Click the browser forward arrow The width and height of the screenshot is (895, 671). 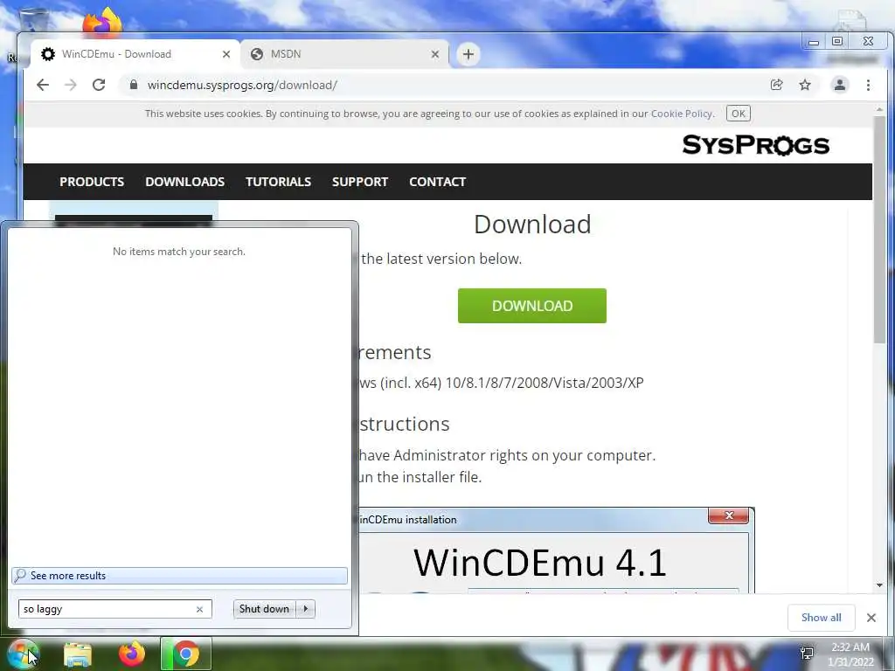coord(70,85)
